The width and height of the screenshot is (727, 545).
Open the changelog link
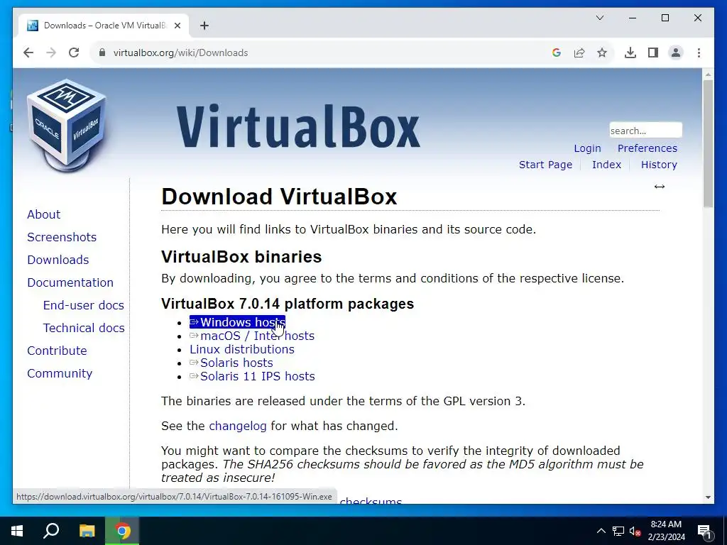pos(238,426)
